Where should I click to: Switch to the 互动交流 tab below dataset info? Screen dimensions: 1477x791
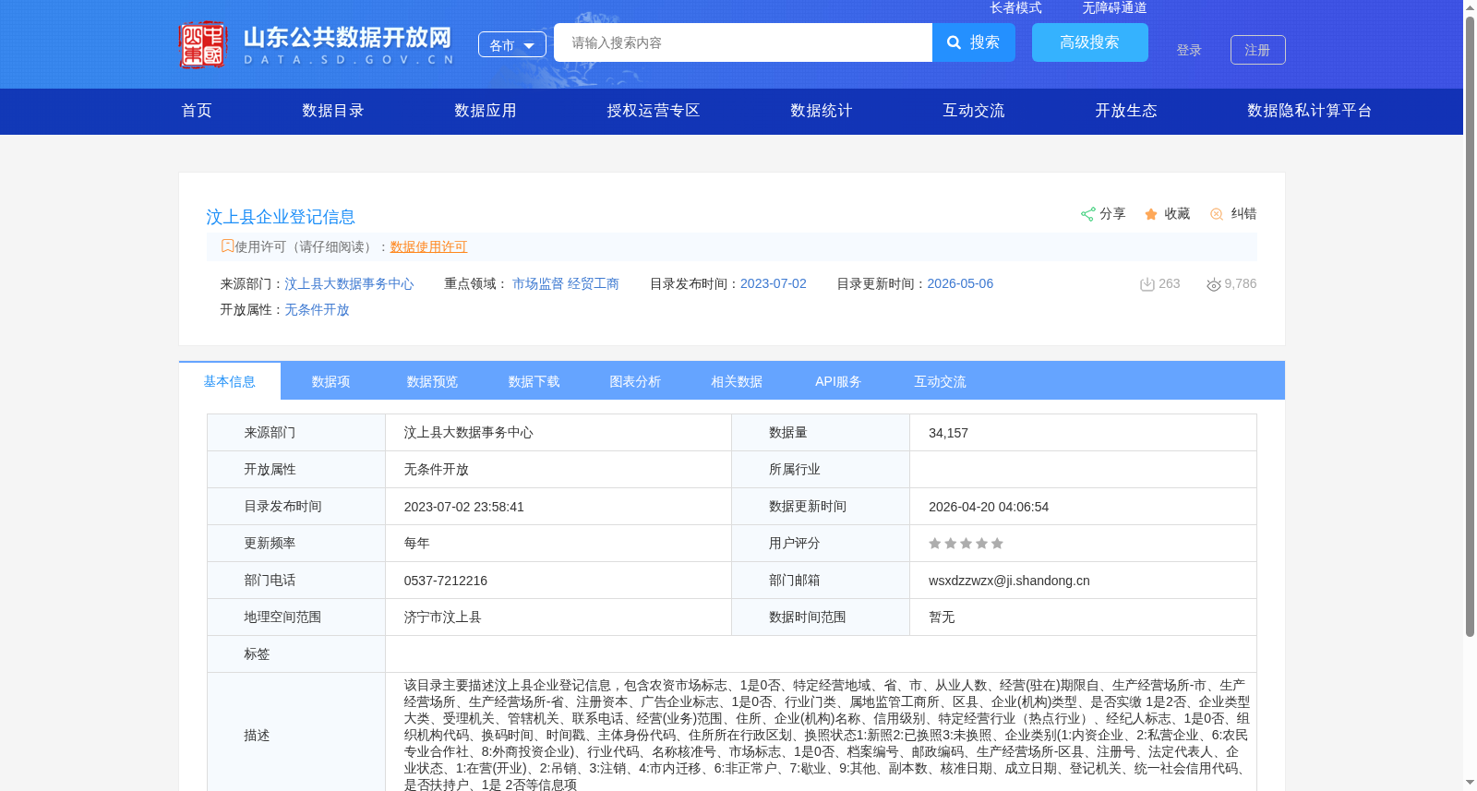[941, 381]
